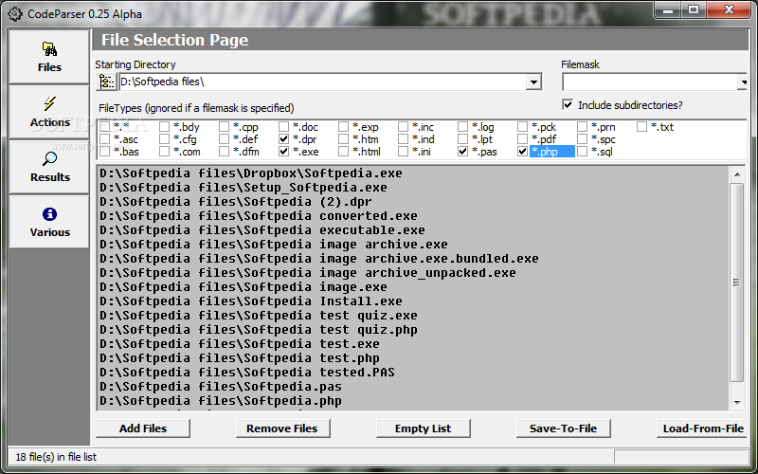Select Softpedia image archive_unpacked.exe entry
This screenshot has height=474, width=758.
(307, 273)
